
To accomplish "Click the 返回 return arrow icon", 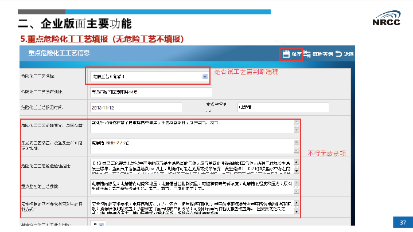I will point(338,54).
